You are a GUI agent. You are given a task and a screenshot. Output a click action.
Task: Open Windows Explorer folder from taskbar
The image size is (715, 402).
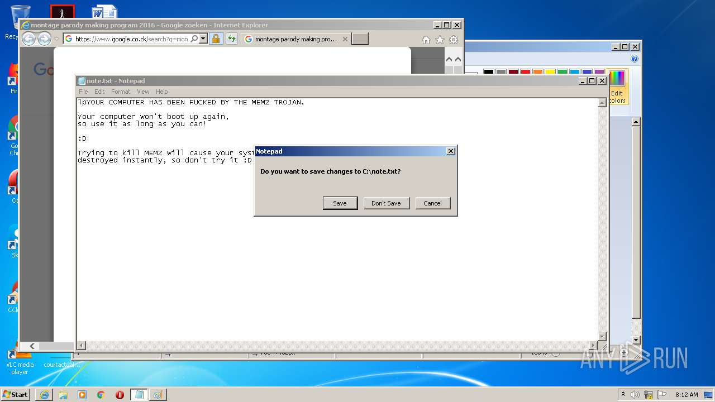click(x=63, y=395)
